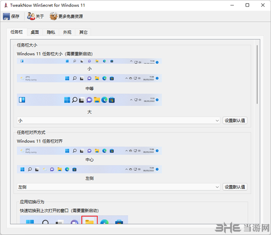Screen dimensions: 271x235
Task: Click the TweakNow rocket icon in title bar
Action: point(6,5)
